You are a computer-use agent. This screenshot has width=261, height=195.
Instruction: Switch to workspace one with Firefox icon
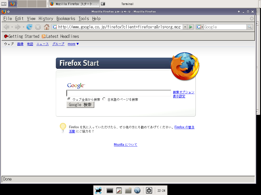click(x=12, y=4)
